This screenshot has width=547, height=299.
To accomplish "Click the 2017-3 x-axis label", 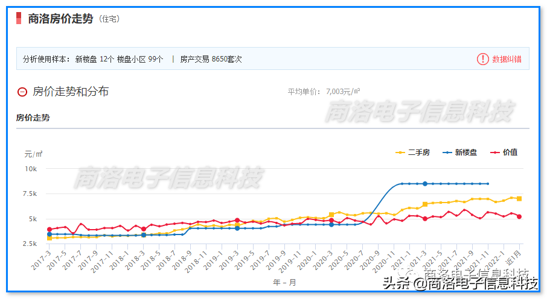I will point(41,260).
